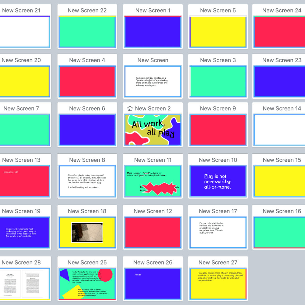This screenshot has height=305, width=305.
Task: Select New Screen 11 thumbnail with red jagged shape
Action: [152, 181]
